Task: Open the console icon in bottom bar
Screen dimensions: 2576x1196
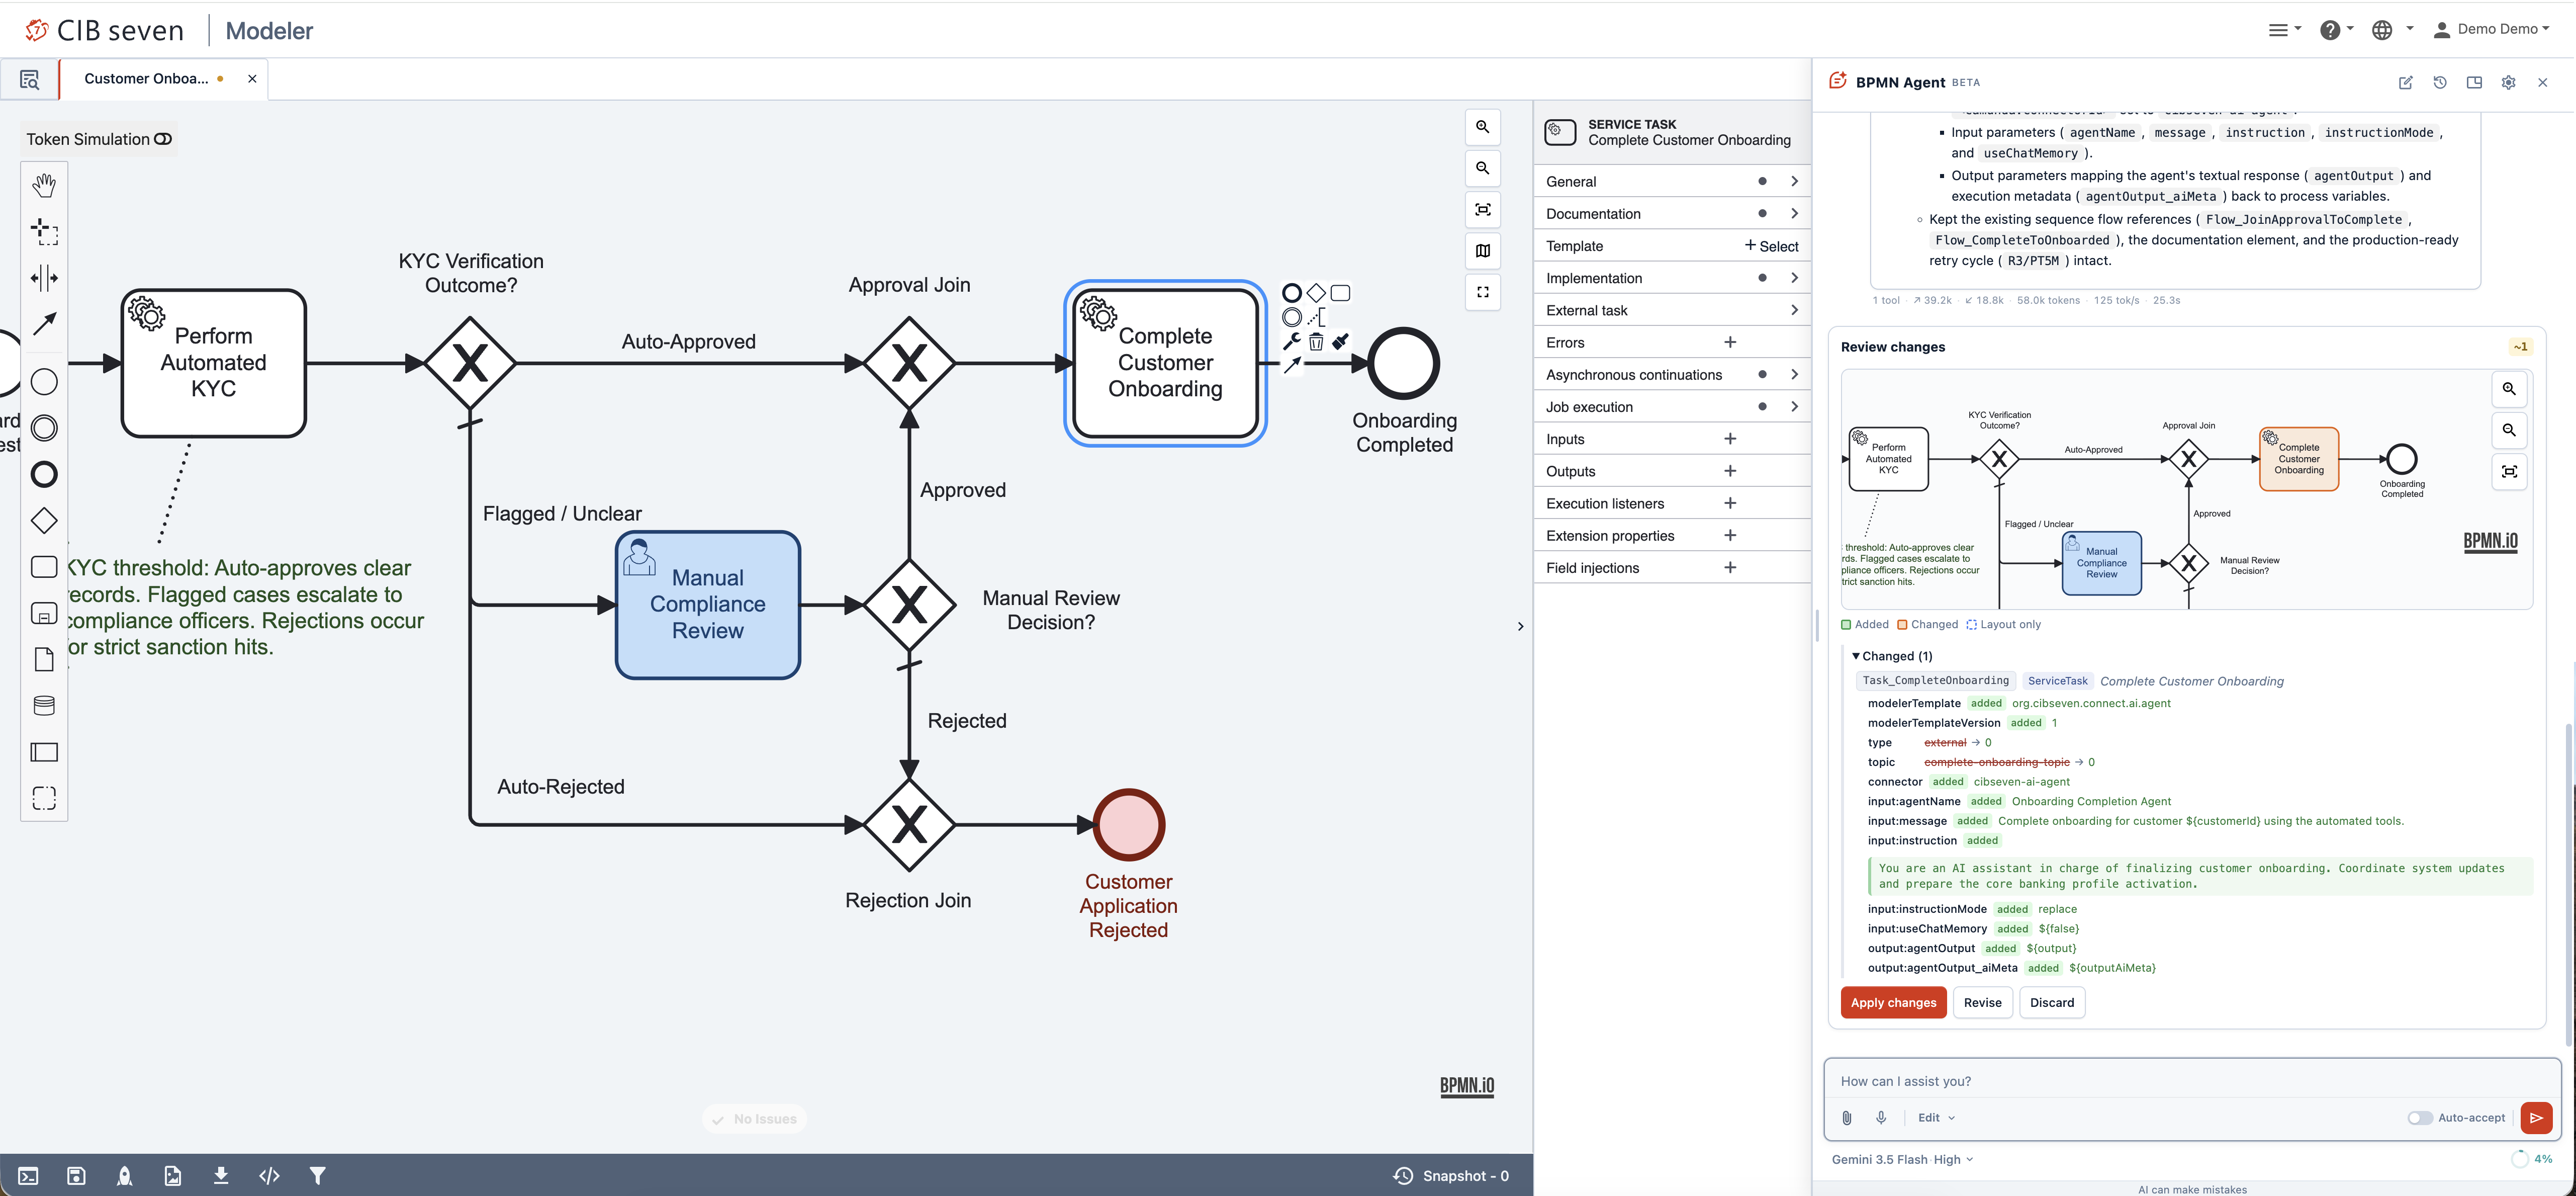Action: coord(28,1176)
